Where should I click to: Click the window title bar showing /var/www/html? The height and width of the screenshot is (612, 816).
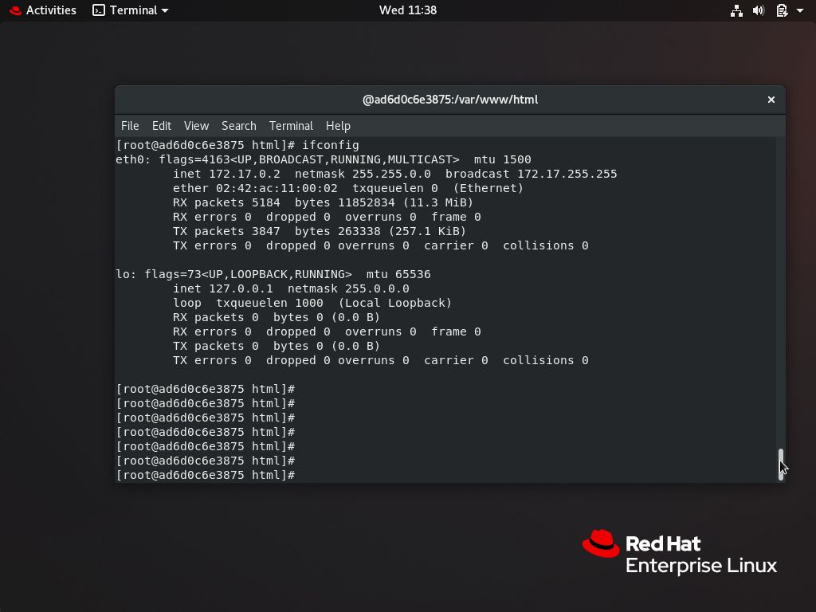coord(450,99)
